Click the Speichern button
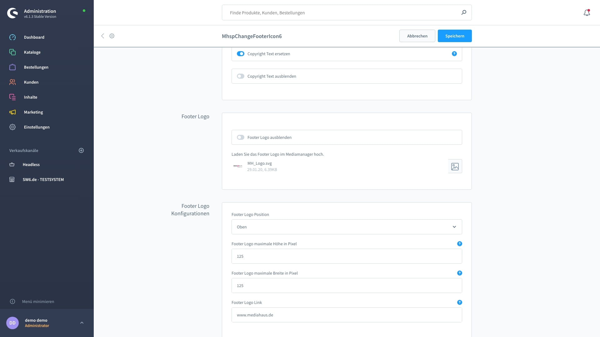This screenshot has width=600, height=337. pyautogui.click(x=454, y=36)
